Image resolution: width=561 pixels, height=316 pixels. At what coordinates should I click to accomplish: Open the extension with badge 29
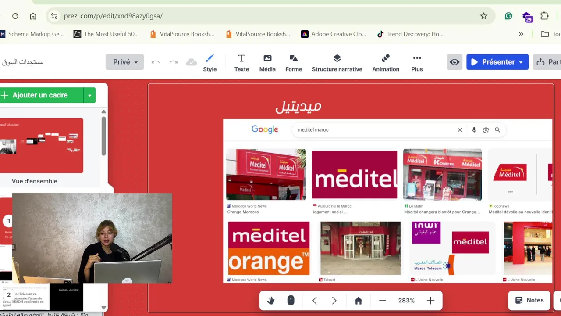pyautogui.click(x=527, y=17)
